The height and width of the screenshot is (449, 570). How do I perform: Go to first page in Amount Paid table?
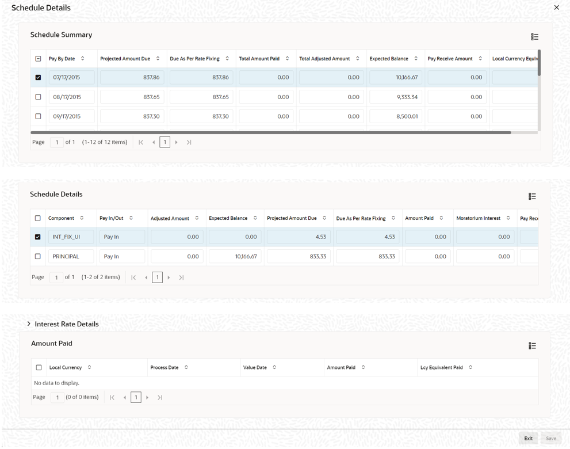pos(112,397)
